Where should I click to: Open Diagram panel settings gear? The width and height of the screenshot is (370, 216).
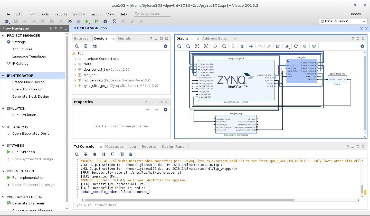tap(362, 46)
